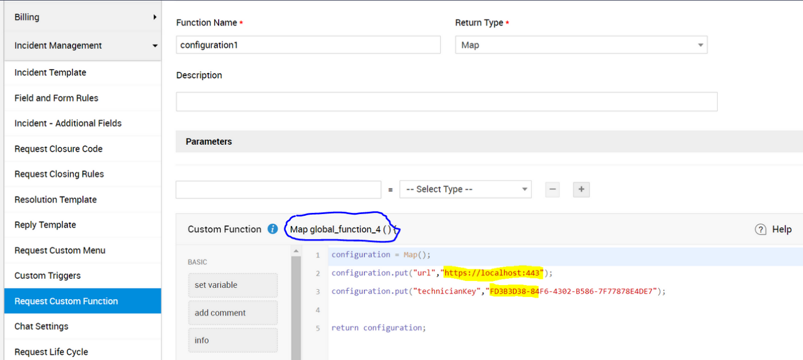Click the Custom Function info icon

point(273,229)
